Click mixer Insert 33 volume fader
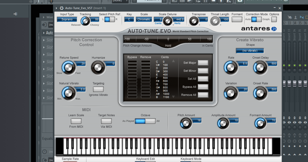This screenshot has width=308, height=162. pyautogui.click(x=289, y=83)
